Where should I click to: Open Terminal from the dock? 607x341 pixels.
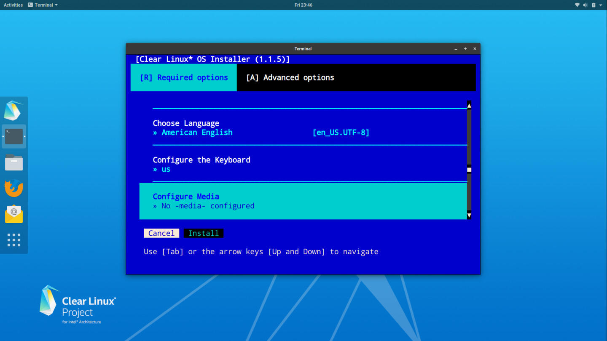pos(14,136)
